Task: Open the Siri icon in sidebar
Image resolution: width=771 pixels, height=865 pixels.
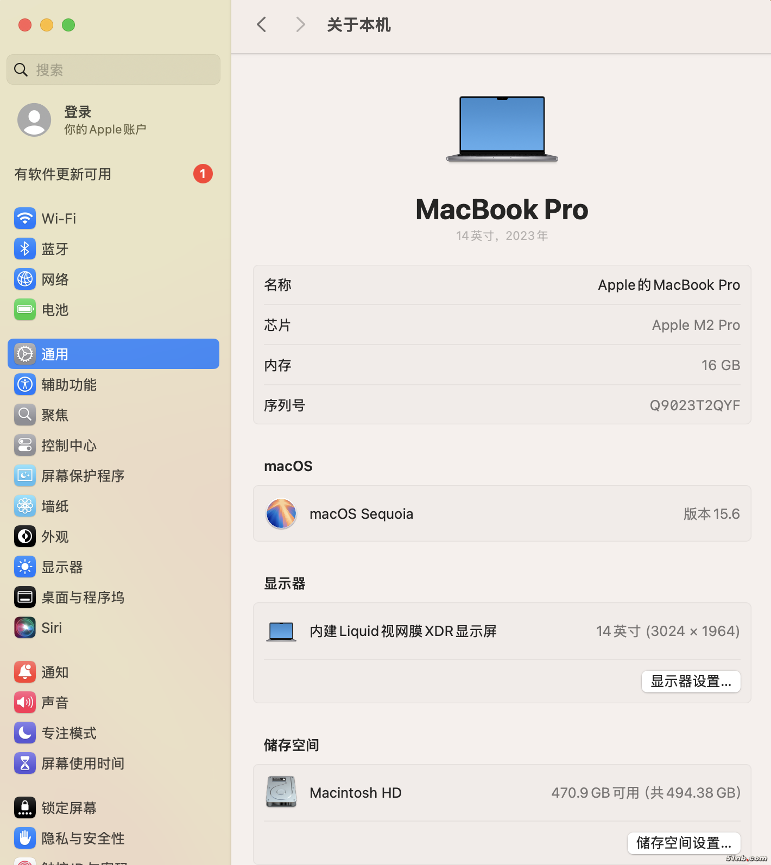Action: [25, 627]
